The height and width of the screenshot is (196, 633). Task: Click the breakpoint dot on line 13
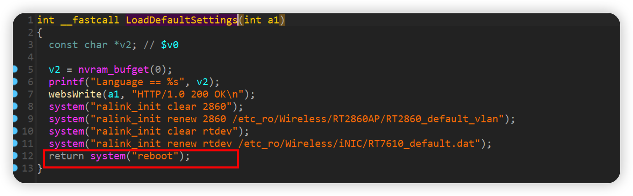15,168
